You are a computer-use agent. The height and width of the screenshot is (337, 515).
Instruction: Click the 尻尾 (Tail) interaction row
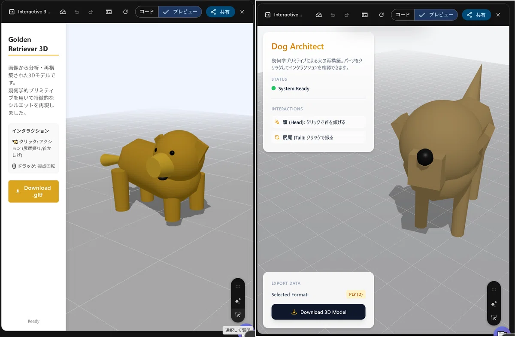pyautogui.click(x=318, y=137)
